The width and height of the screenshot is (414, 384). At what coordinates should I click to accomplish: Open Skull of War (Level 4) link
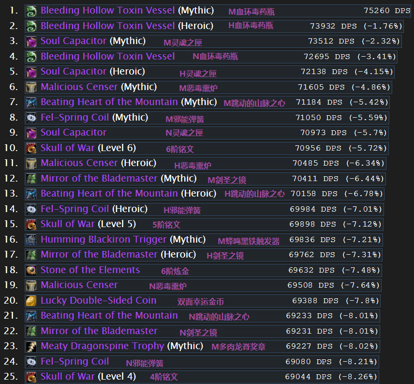(x=88, y=377)
